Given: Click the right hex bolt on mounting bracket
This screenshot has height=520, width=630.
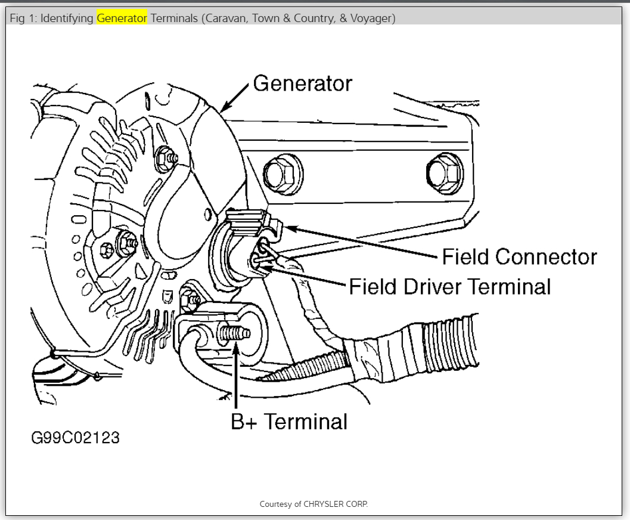Looking at the screenshot, I should click(x=445, y=173).
